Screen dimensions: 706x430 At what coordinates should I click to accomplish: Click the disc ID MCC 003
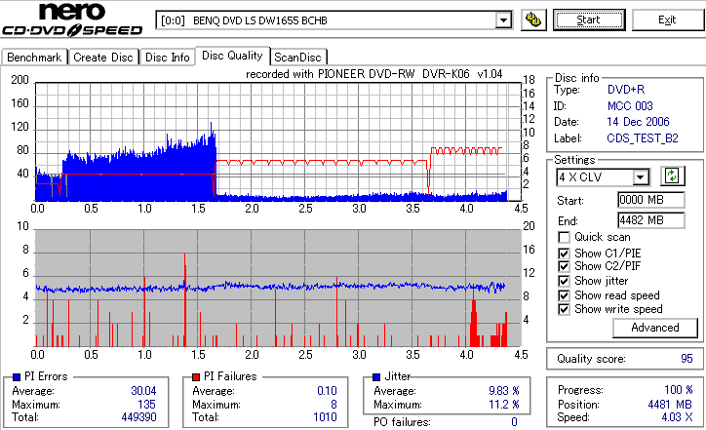pyautogui.click(x=630, y=106)
